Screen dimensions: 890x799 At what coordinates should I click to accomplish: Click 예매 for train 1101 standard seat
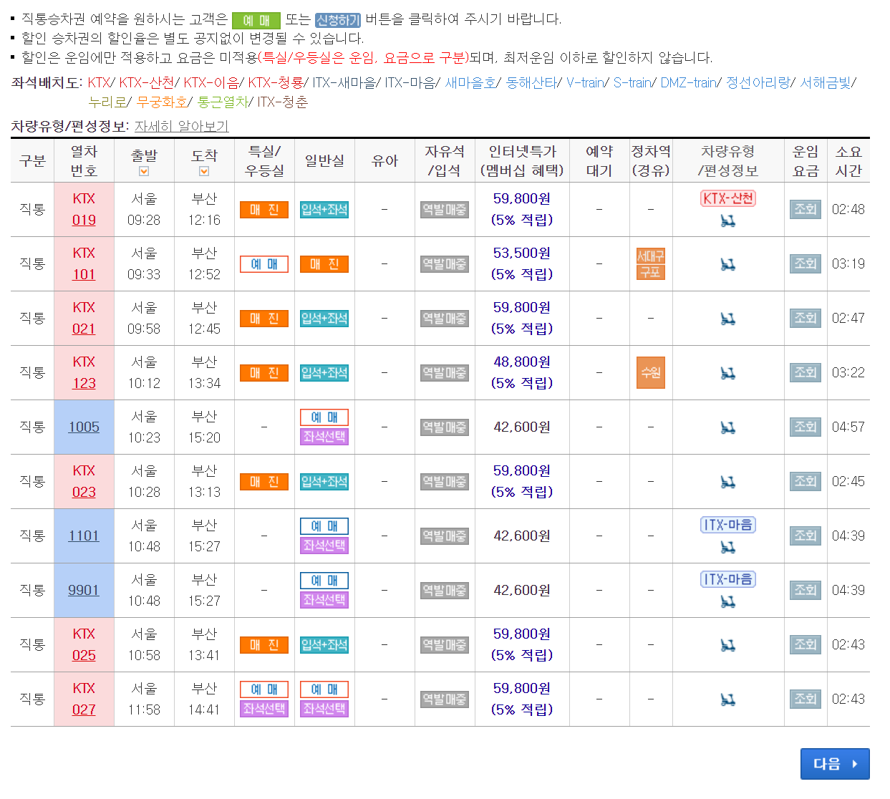(324, 526)
